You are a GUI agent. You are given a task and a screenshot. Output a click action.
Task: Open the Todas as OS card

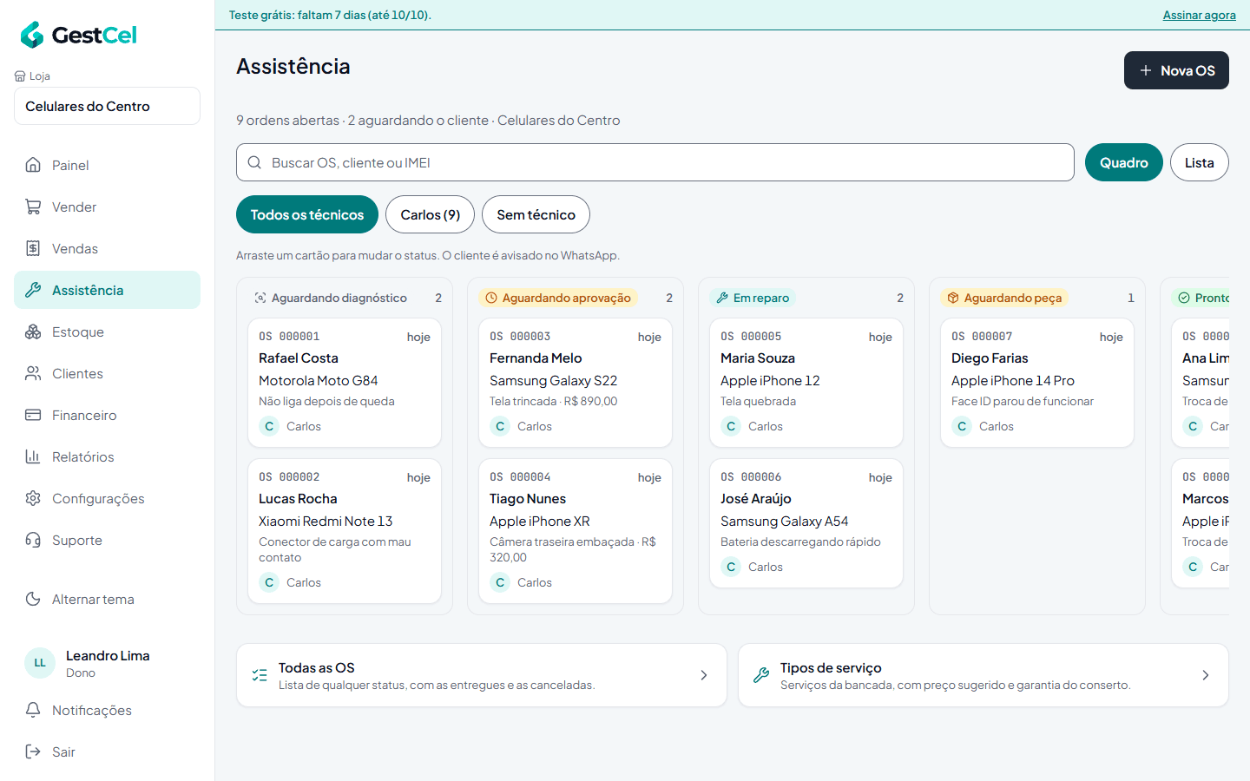click(x=481, y=675)
